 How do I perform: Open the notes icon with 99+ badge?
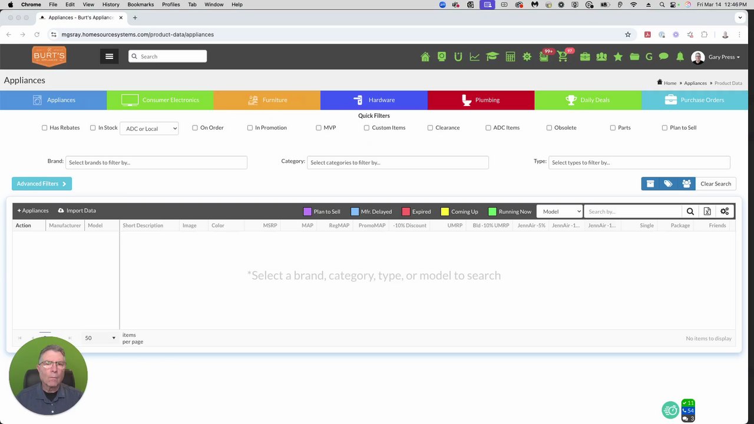click(x=544, y=56)
